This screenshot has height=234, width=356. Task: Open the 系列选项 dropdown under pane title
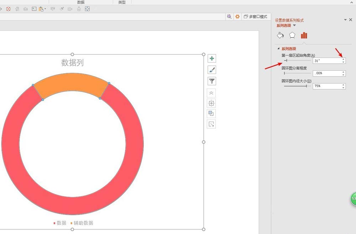coord(294,25)
